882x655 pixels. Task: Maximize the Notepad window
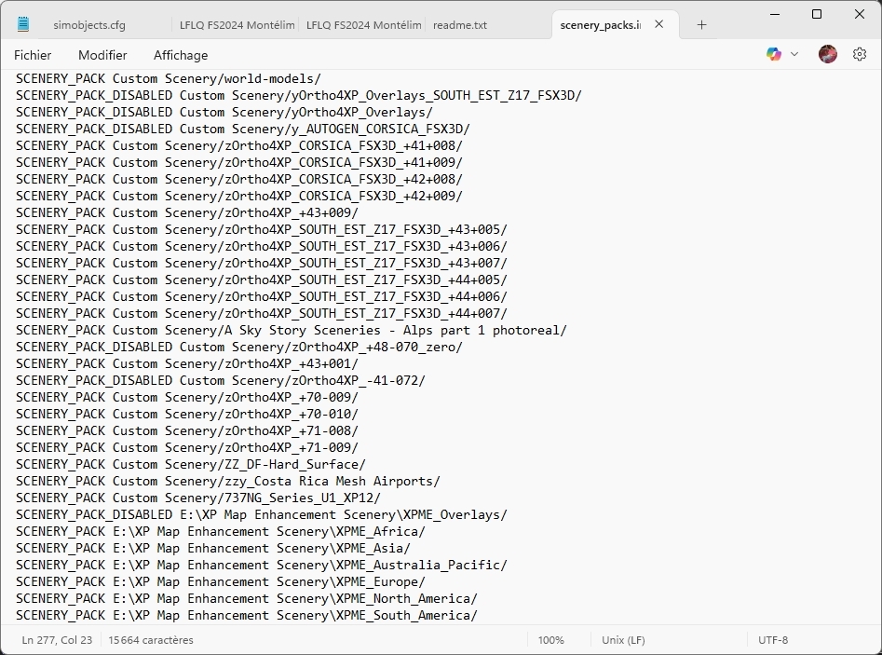point(817,14)
